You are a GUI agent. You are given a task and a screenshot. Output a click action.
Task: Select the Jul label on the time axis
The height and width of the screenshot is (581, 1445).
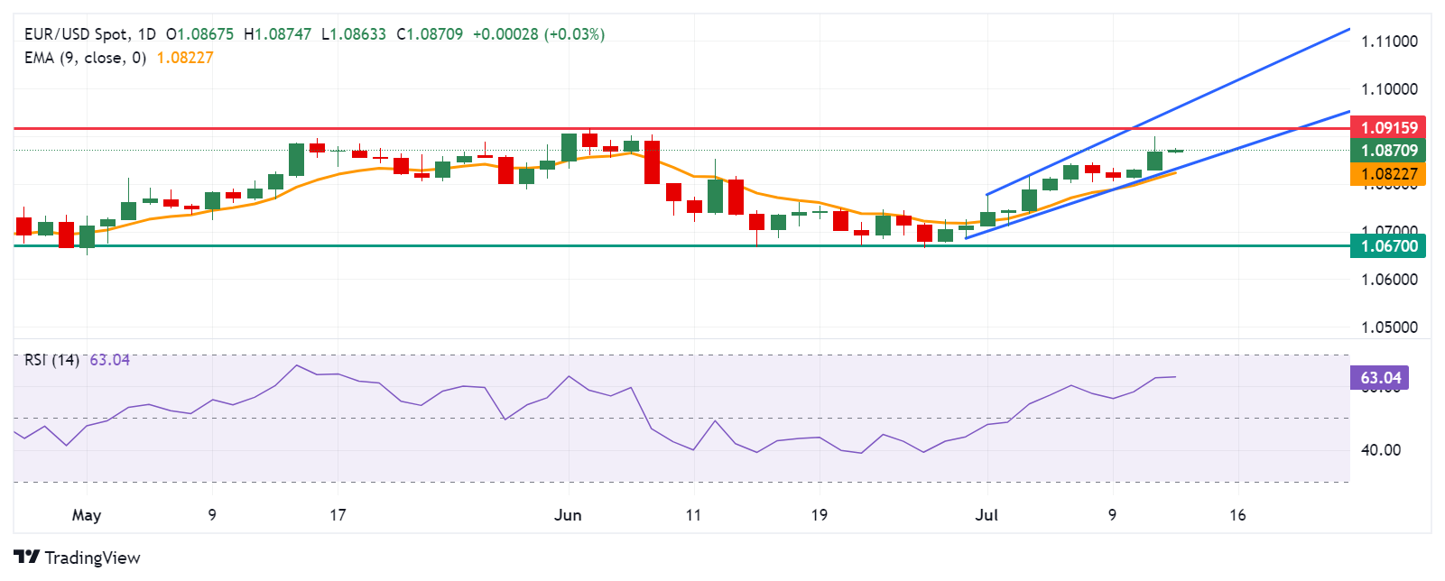pyautogui.click(x=986, y=515)
